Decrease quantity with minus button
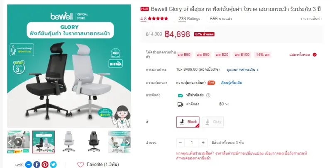 pyautogui.click(x=181, y=143)
